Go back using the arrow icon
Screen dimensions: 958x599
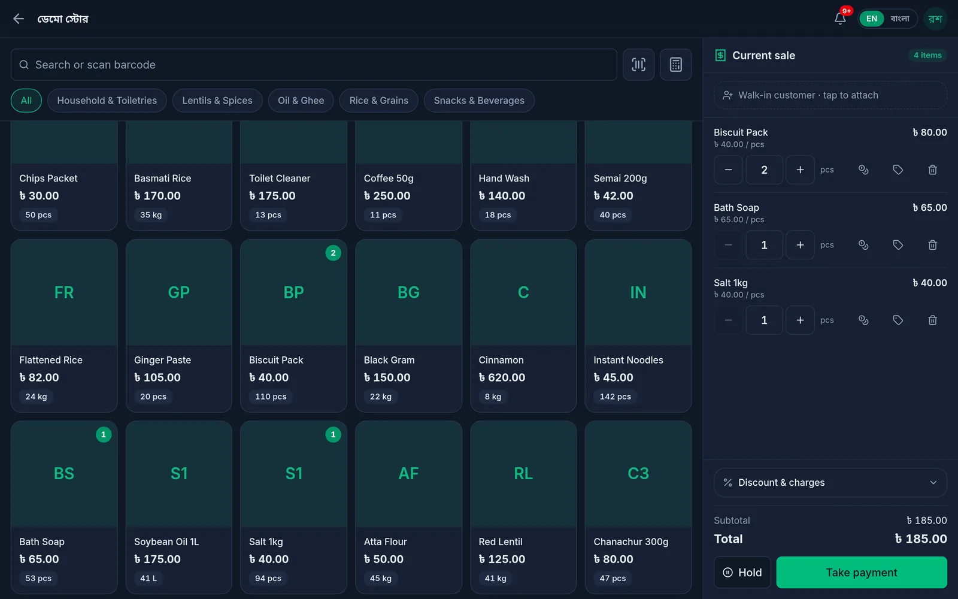click(x=19, y=19)
